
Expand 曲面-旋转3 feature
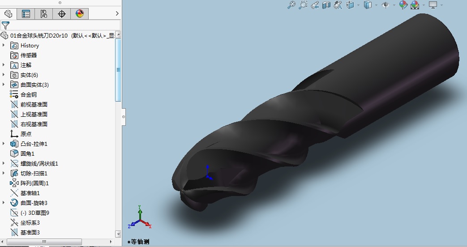coord(4,202)
